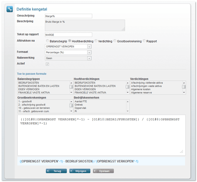Click scrollbar thumb in Balansbegrippen list
Image resolution: width=197 pixels, height=182 pixels.
click(x=71, y=87)
